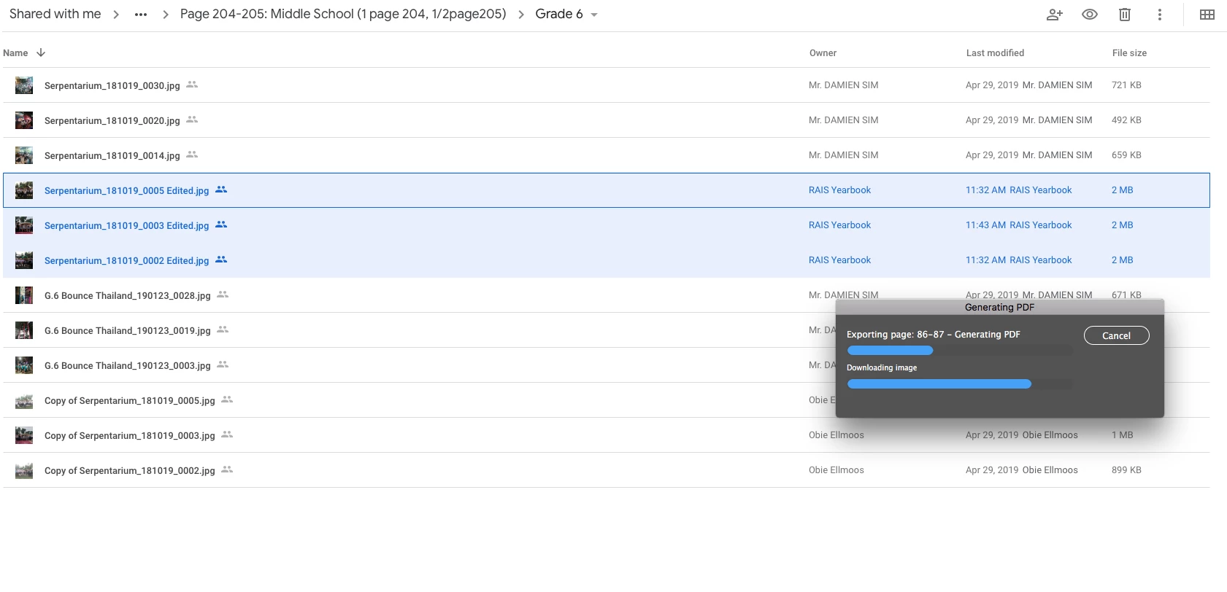The image size is (1227, 592).
Task: Click shared icon beside Copy of Serpentarium_181019_0005.jpg
Action: [227, 400]
